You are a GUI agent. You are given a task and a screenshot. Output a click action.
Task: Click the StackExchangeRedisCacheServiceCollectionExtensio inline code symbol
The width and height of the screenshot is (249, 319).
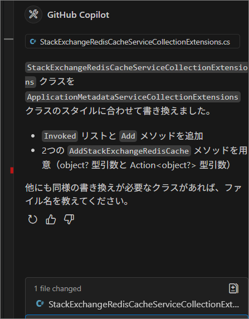[137, 67]
